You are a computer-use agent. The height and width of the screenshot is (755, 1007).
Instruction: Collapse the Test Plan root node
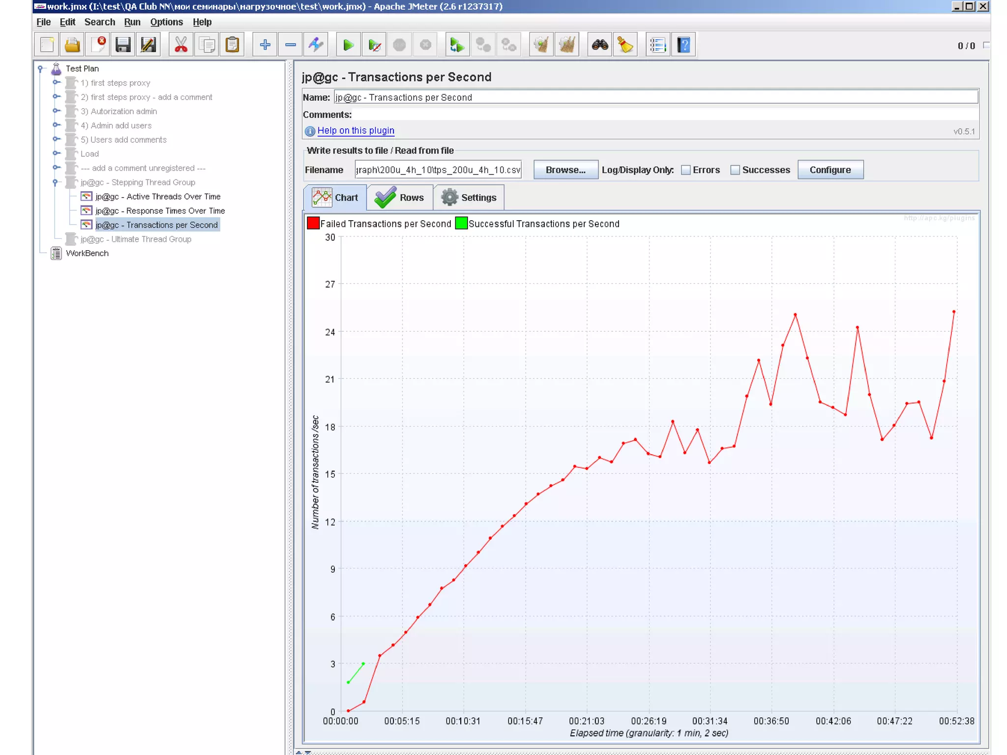[x=41, y=69]
